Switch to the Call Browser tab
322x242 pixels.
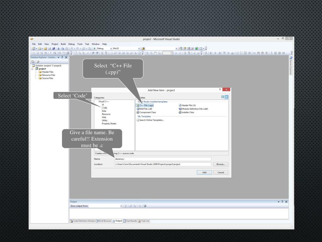[x=104, y=221]
